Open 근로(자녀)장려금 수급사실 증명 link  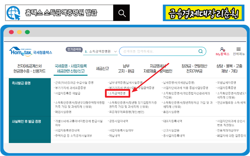coord(74,83)
